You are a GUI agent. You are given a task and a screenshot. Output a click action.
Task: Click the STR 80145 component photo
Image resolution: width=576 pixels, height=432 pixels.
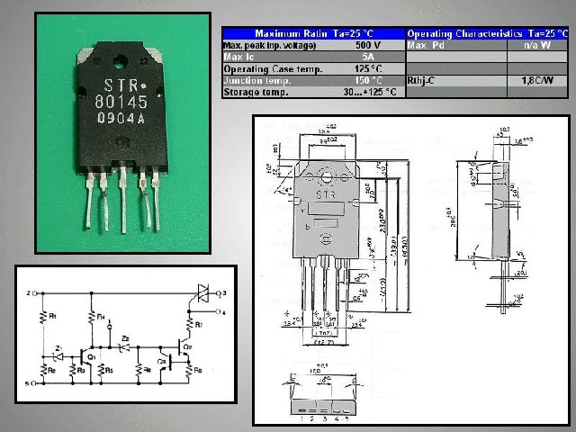coord(121,133)
